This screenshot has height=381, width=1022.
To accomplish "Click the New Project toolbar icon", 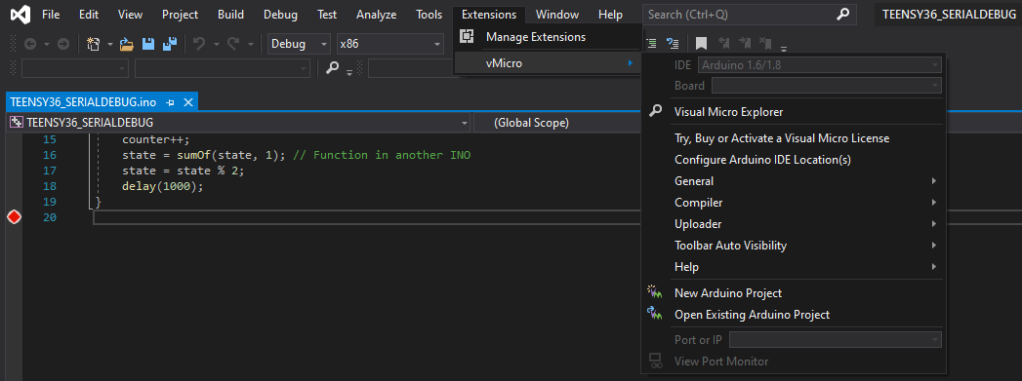I will click(x=93, y=44).
